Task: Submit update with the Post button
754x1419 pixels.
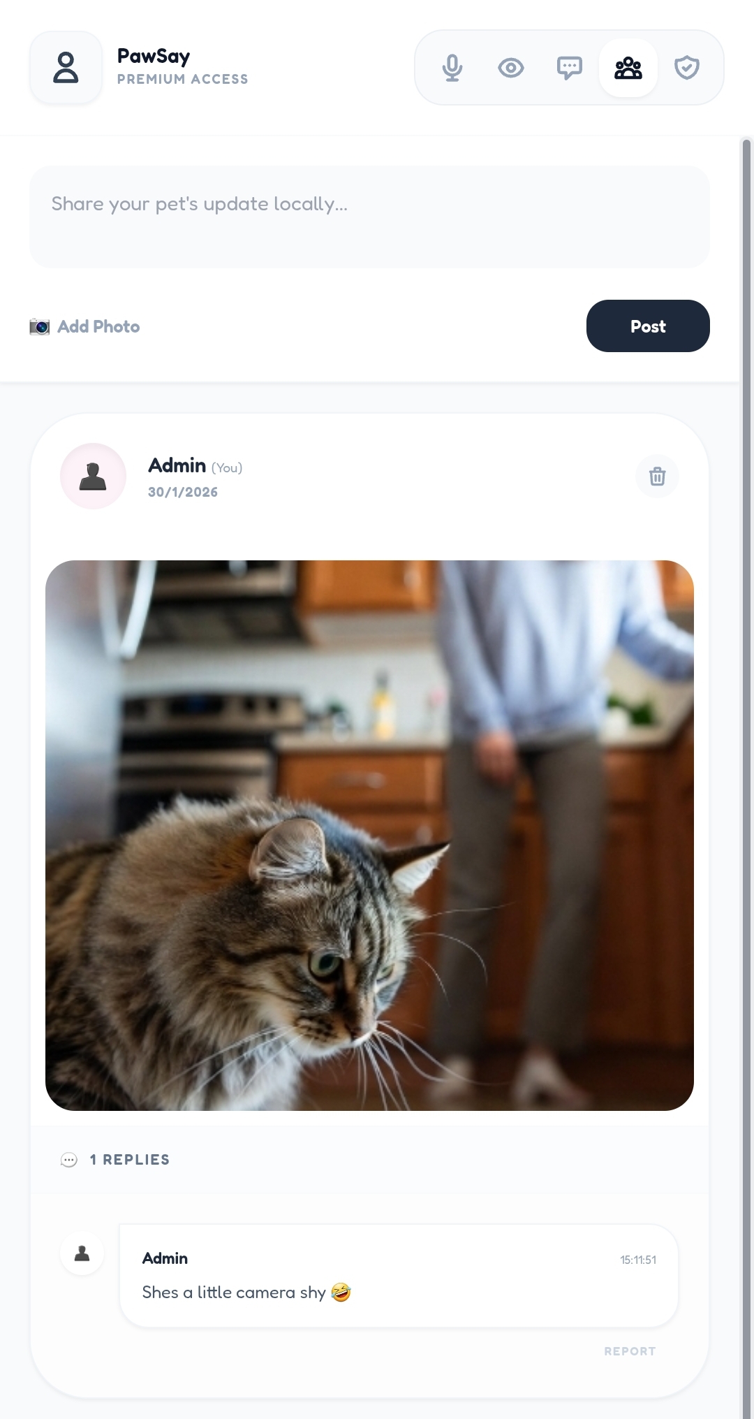Action: point(648,326)
